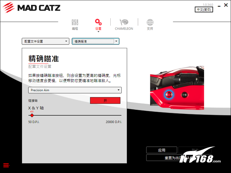The image size is (231, 173).
Task: Click the highlighted precision aim button on mouse
Action: tap(169, 94)
